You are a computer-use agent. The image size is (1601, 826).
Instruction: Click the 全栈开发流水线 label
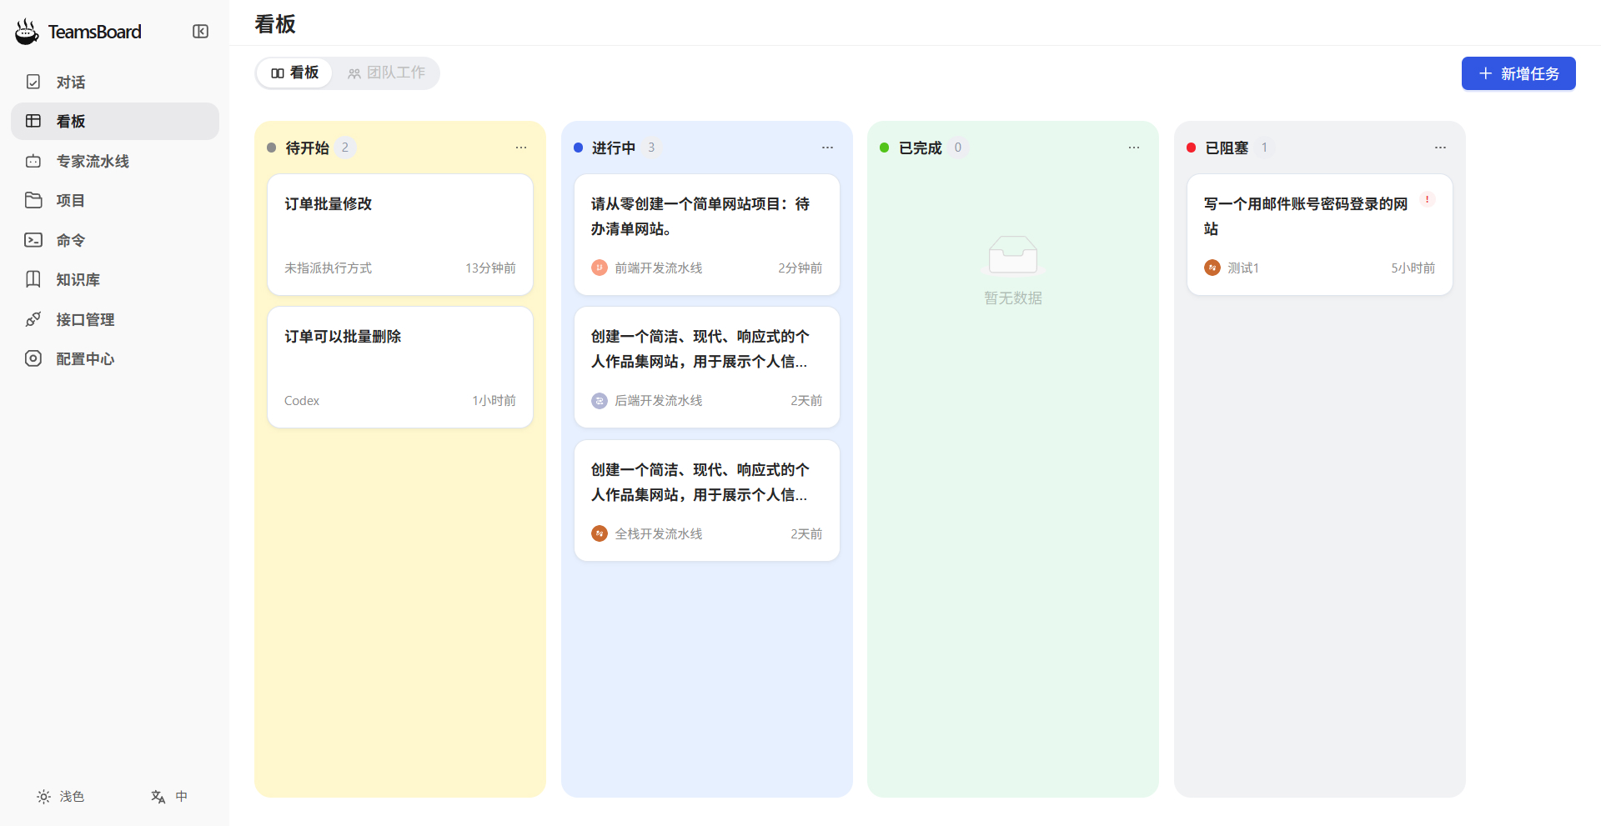tap(659, 534)
